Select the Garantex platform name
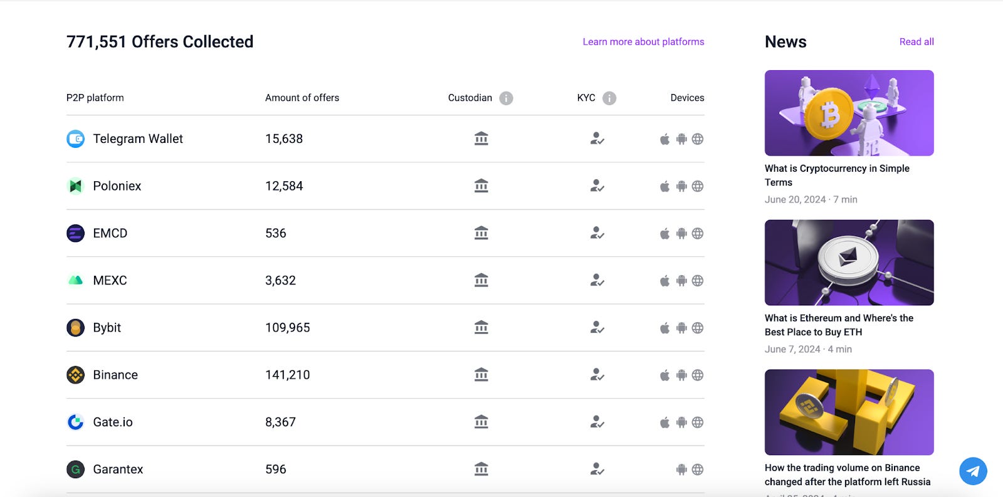Image resolution: width=1003 pixels, height=497 pixels. coord(118,469)
